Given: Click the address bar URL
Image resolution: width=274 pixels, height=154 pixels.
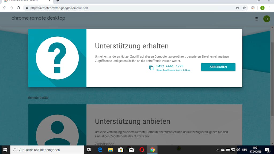Looking at the screenshot, I should pyautogui.click(x=59, y=8).
